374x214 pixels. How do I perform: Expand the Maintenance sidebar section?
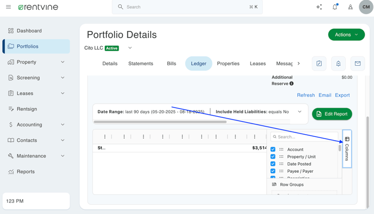(63, 156)
